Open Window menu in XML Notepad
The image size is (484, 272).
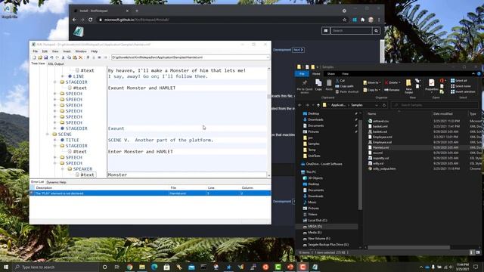coord(81,51)
